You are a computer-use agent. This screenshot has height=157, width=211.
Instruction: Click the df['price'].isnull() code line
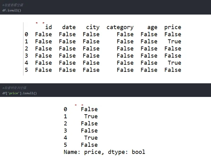point(19,93)
